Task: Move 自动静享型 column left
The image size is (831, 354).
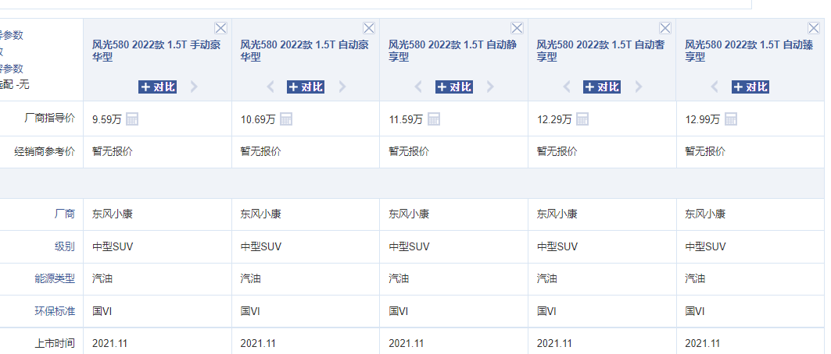Action: [x=418, y=87]
